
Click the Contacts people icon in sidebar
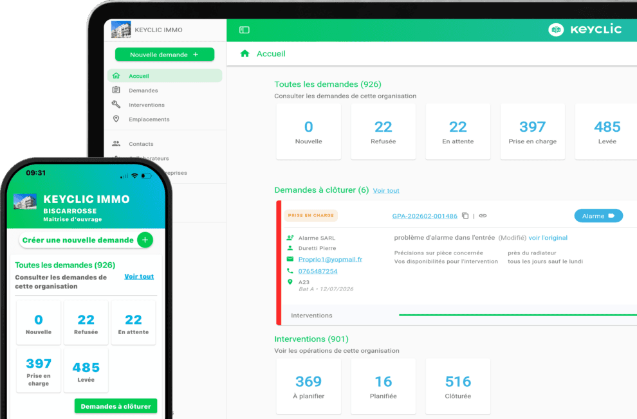point(116,143)
